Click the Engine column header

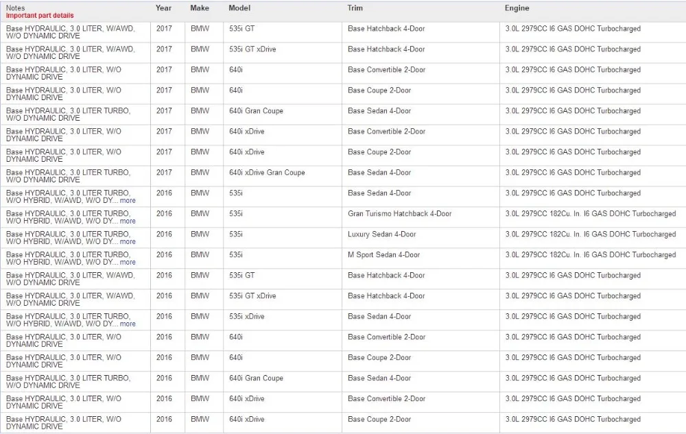tap(517, 8)
